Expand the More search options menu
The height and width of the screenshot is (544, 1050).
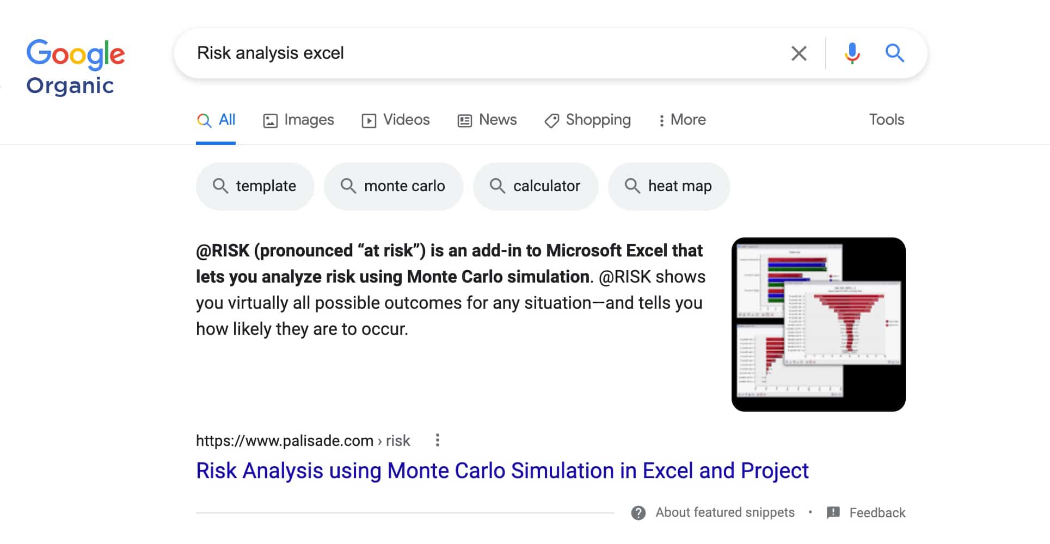coord(682,119)
